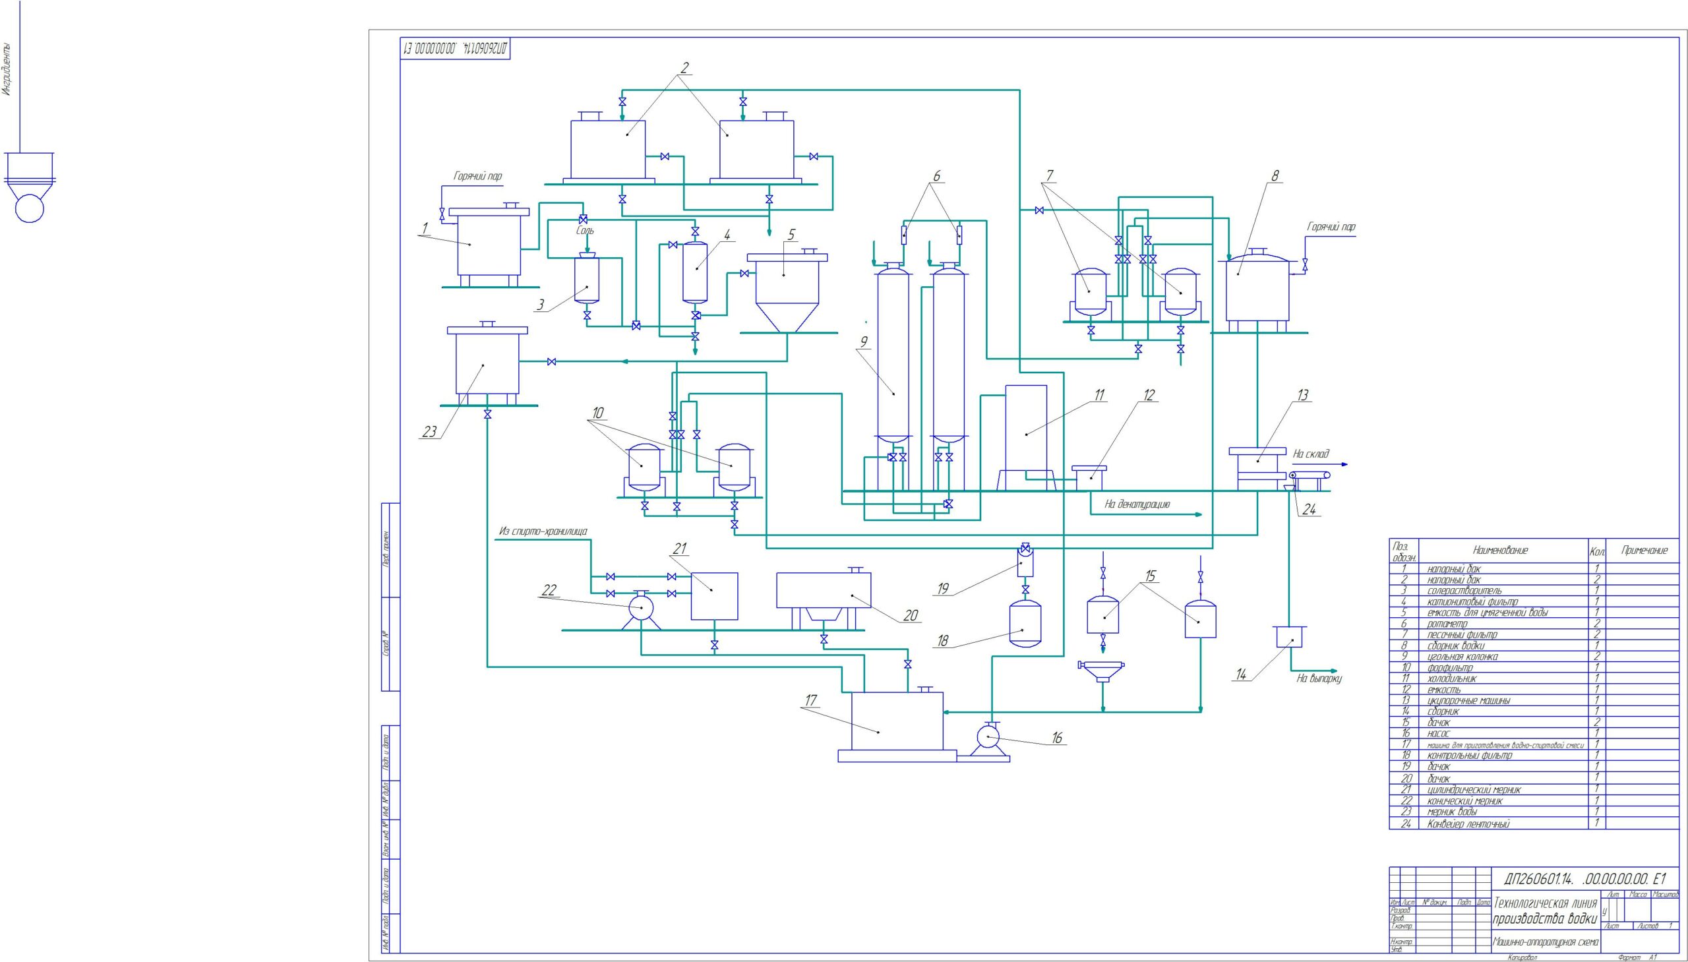1688x962 pixels.
Task: Click the ingredient hopper symbol outside the frame
Action: pyautogui.click(x=30, y=188)
